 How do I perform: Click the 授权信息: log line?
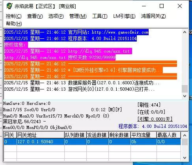[x=16, y=45]
